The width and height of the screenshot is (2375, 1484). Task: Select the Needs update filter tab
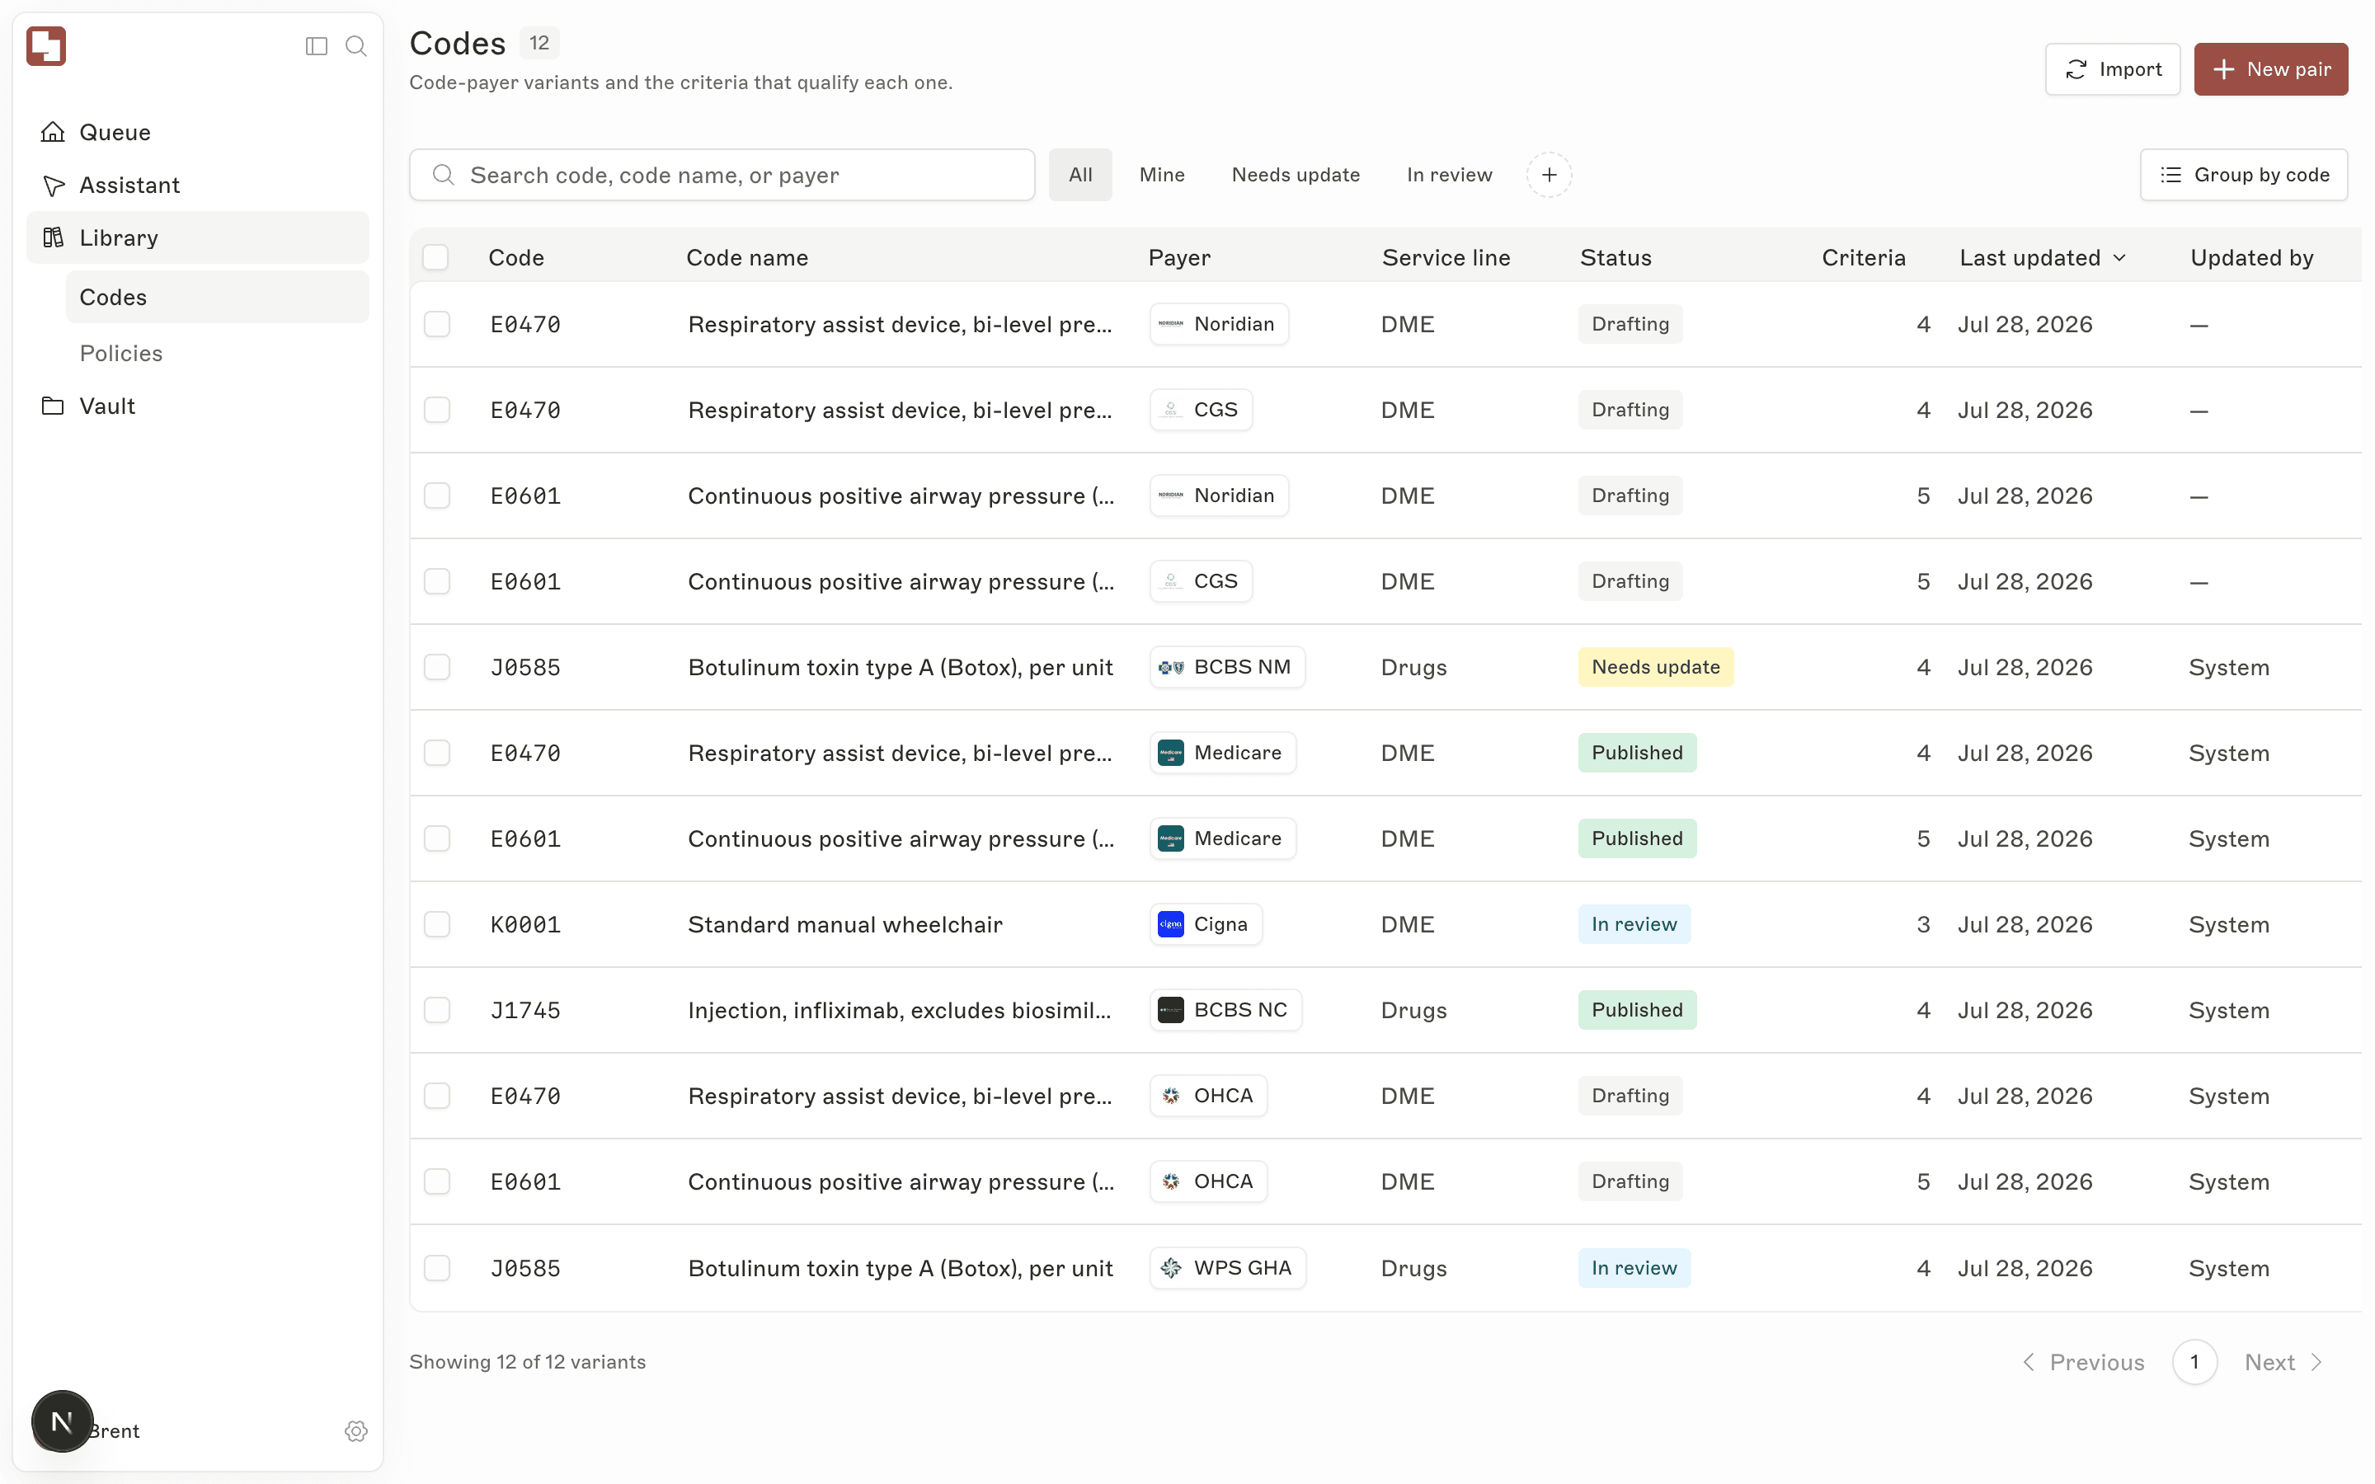[x=1296, y=175]
